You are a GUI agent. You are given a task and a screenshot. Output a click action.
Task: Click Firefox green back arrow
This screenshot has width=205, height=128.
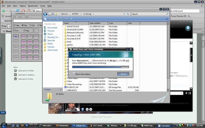pyautogui.click(x=4, y=11)
